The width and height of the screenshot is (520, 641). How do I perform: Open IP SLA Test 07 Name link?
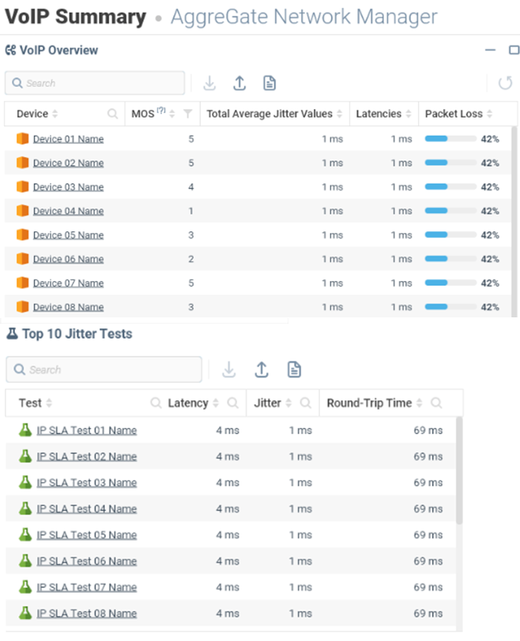87,587
